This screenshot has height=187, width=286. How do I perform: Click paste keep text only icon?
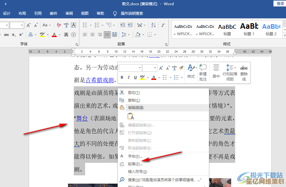click(x=130, y=116)
